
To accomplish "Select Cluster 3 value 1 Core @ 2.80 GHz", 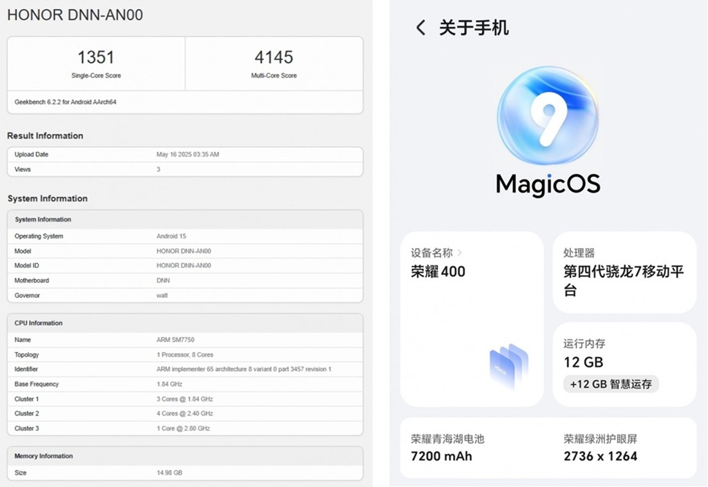I will 183,428.
